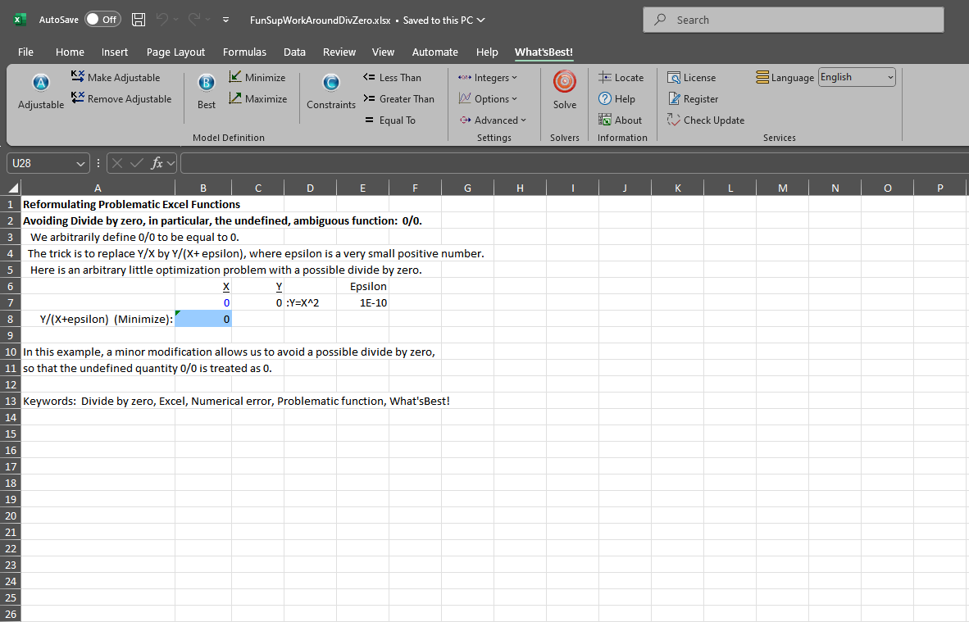The image size is (969, 622).
Task: Save the workbook with the Save icon
Action: (139, 20)
